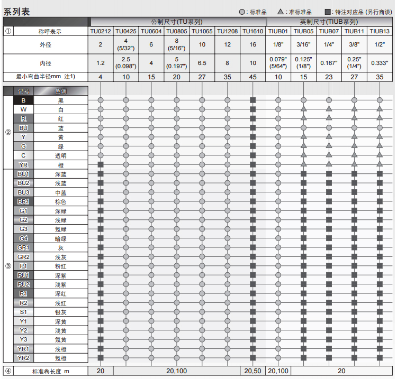
Task: Click the TU1065 column header
Action: click(202, 31)
